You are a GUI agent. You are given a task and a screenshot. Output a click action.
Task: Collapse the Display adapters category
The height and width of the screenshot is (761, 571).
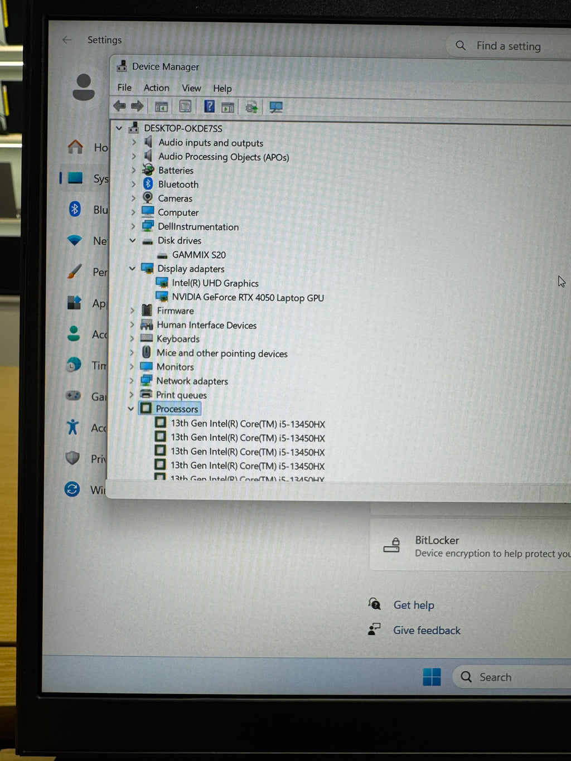point(132,268)
